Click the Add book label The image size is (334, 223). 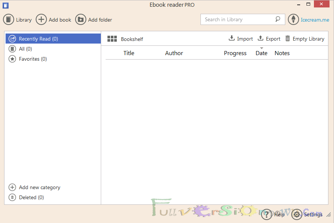click(60, 20)
